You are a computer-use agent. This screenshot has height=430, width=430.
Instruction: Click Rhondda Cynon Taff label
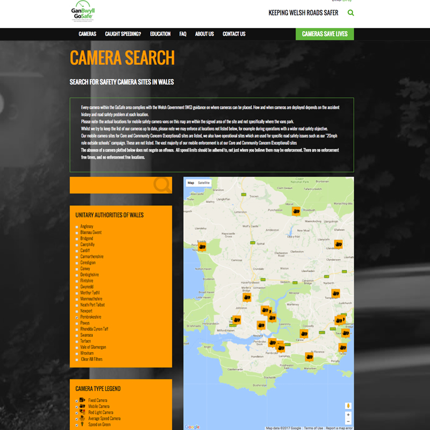coord(94,329)
